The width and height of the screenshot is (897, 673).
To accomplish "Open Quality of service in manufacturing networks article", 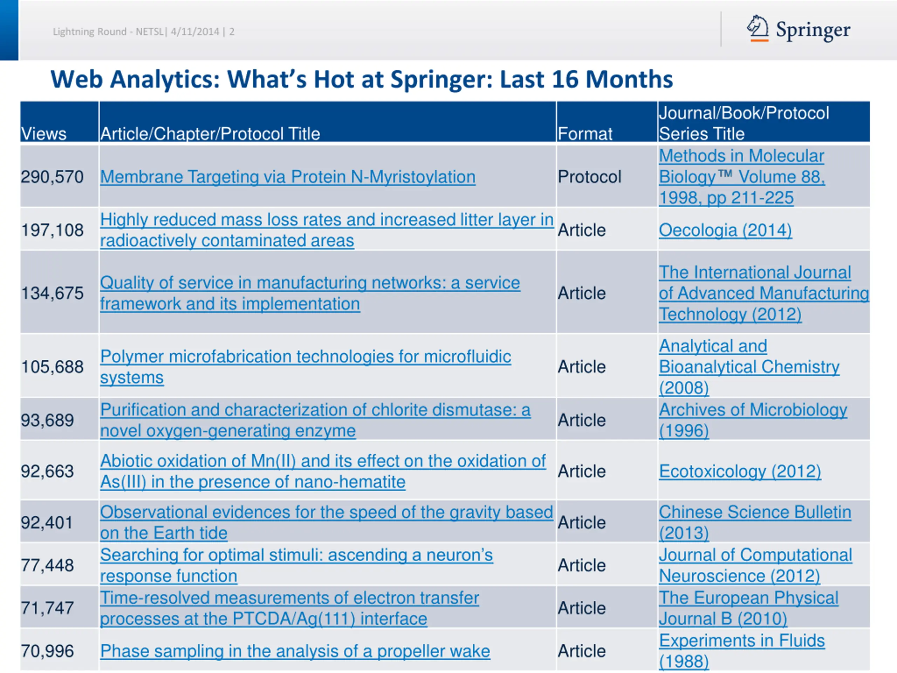I will click(x=310, y=283).
